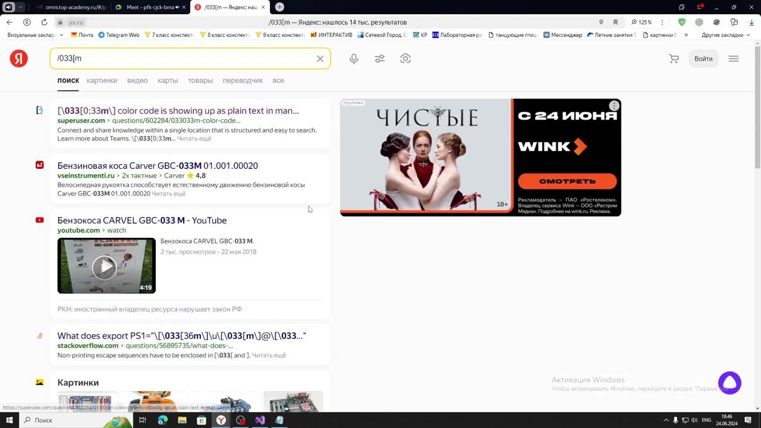The height and width of the screenshot is (428, 761).
Task: Click the stackoverflow.com site link
Action: (88, 345)
